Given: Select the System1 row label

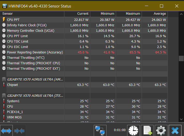Looking at the screenshot, I should [13, 101].
